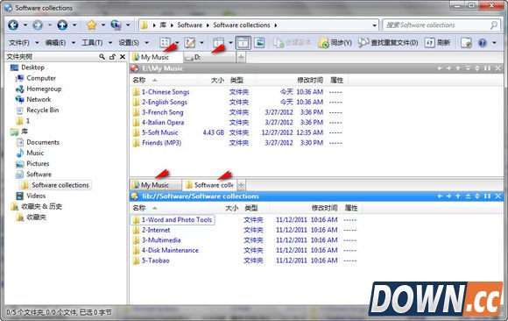The height and width of the screenshot is (321, 508).
Task: Open the Forward history dropdown arrow
Action: (50, 25)
